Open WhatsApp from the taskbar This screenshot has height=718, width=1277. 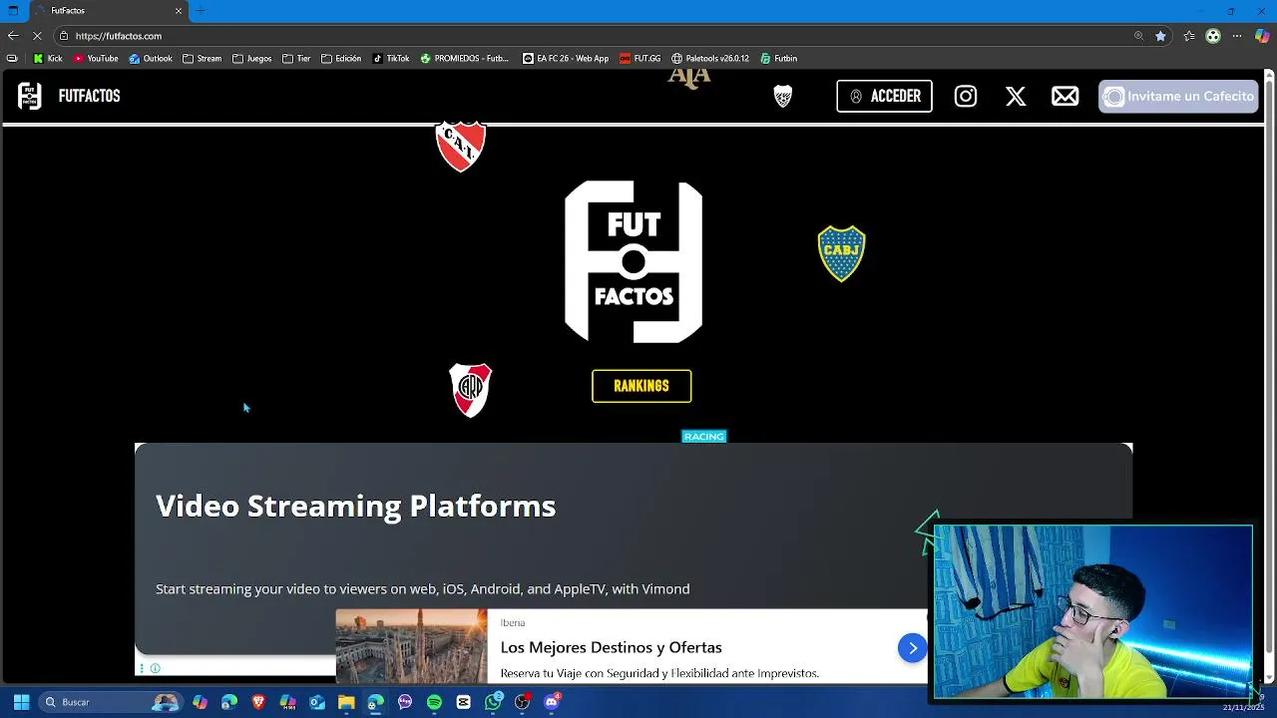click(x=493, y=702)
